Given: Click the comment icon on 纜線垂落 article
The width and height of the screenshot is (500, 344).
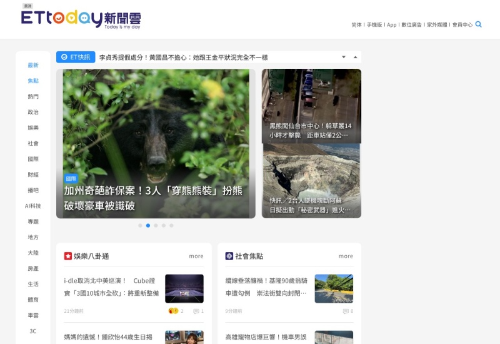Looking at the screenshot, I should coord(346,311).
